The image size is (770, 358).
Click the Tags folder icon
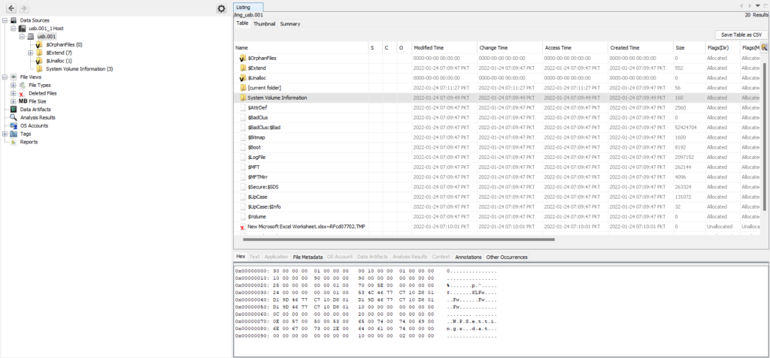point(14,134)
